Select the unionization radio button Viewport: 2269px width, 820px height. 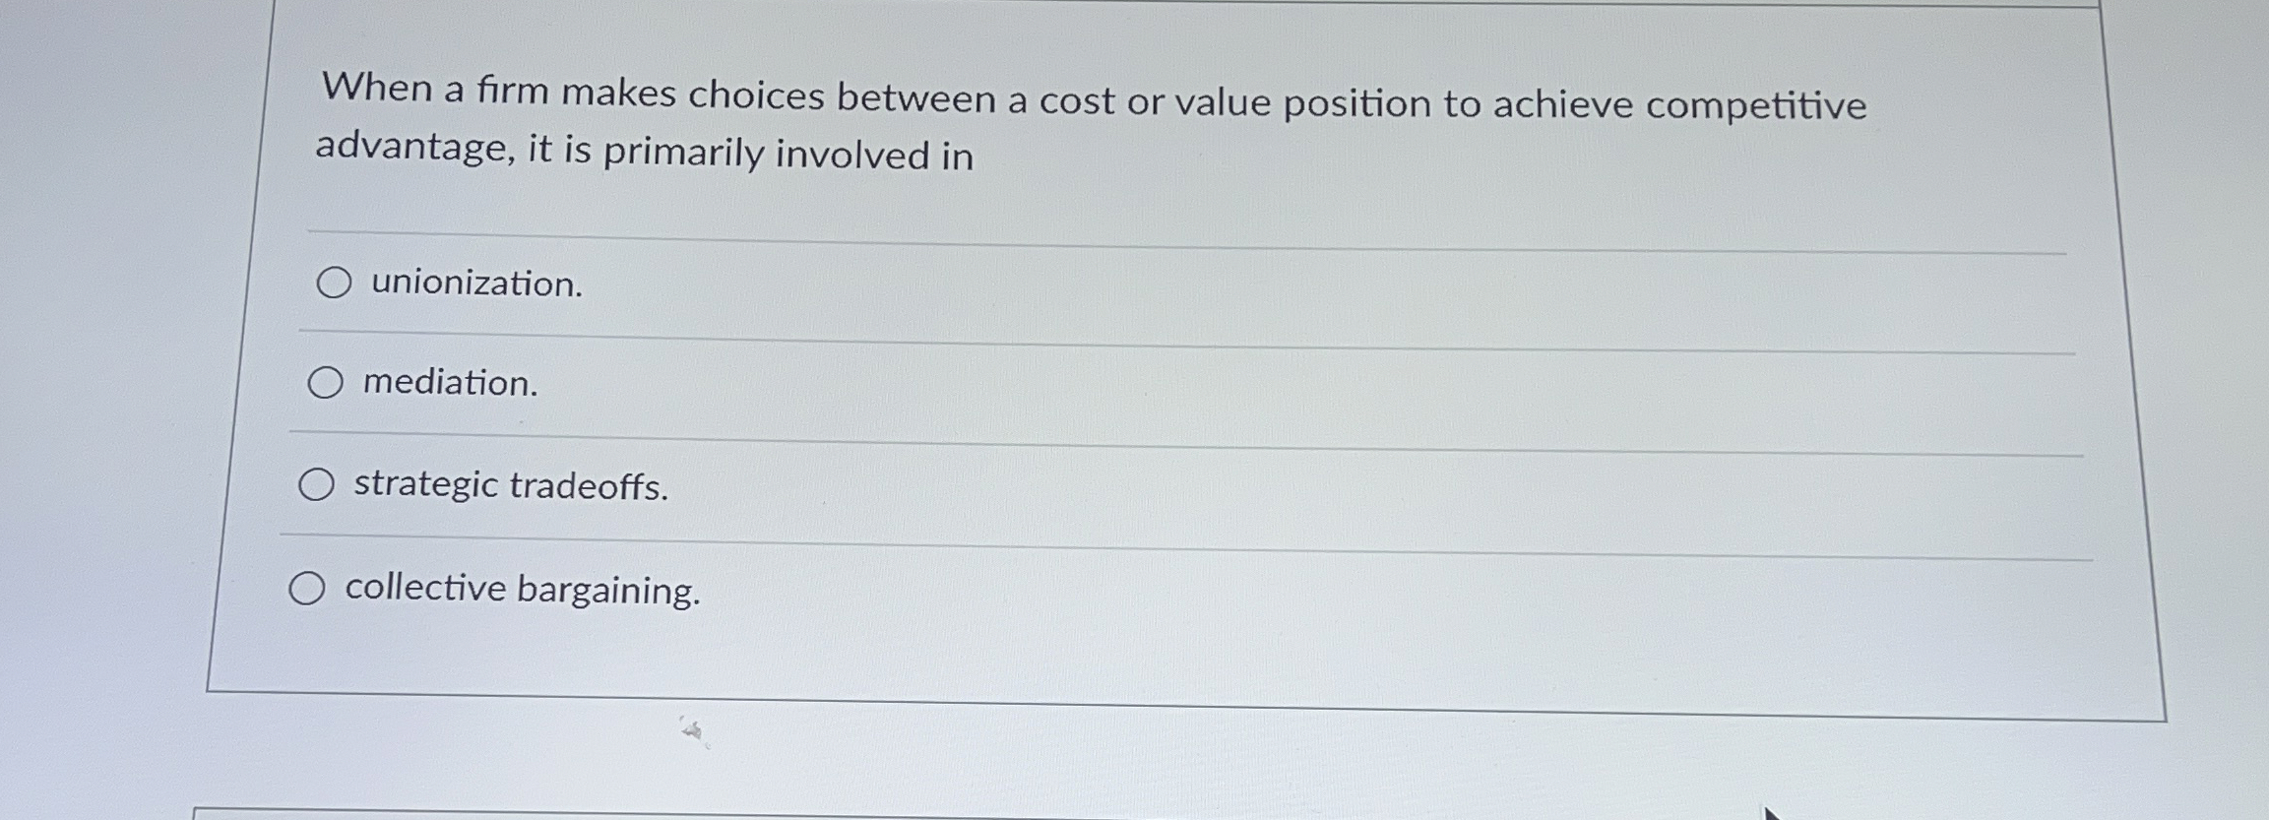point(334,284)
